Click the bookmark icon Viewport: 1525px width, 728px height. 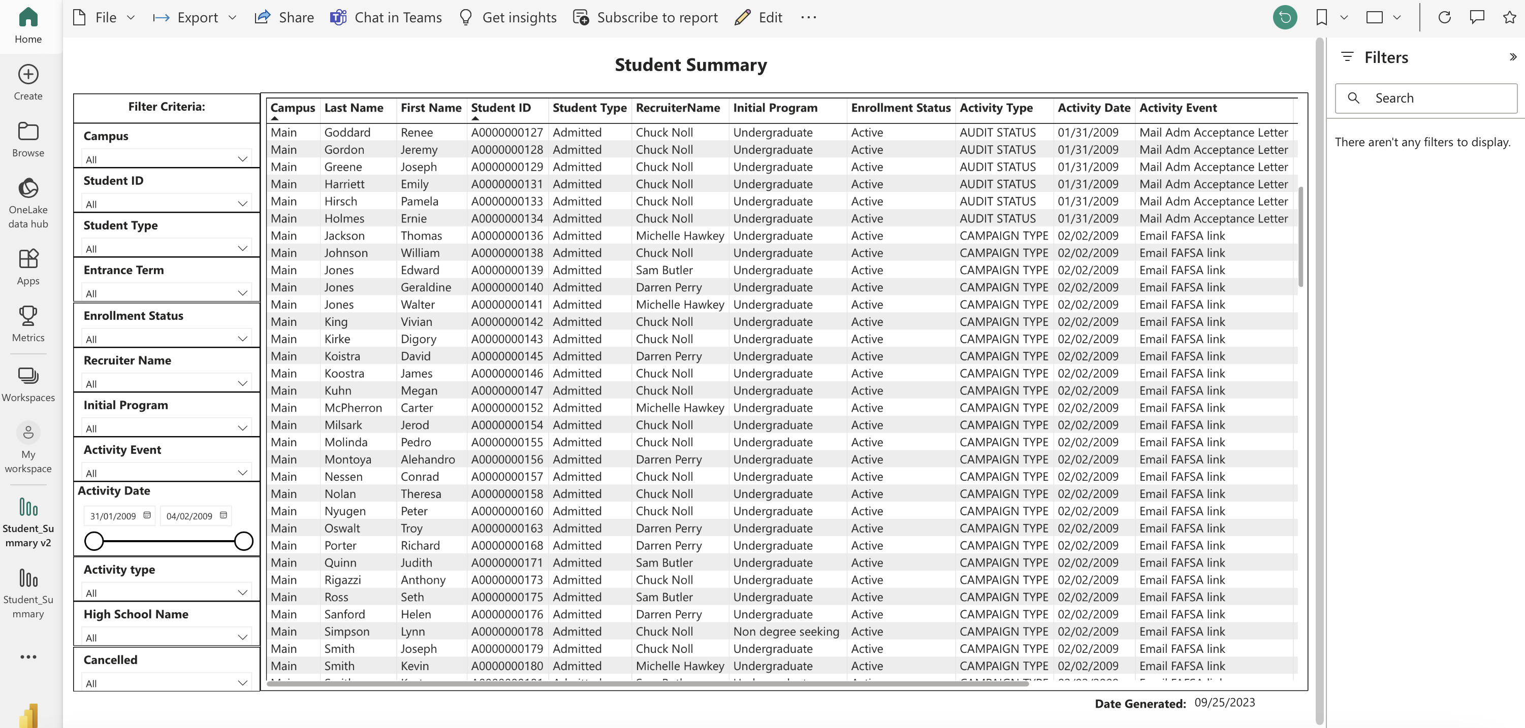click(1321, 17)
